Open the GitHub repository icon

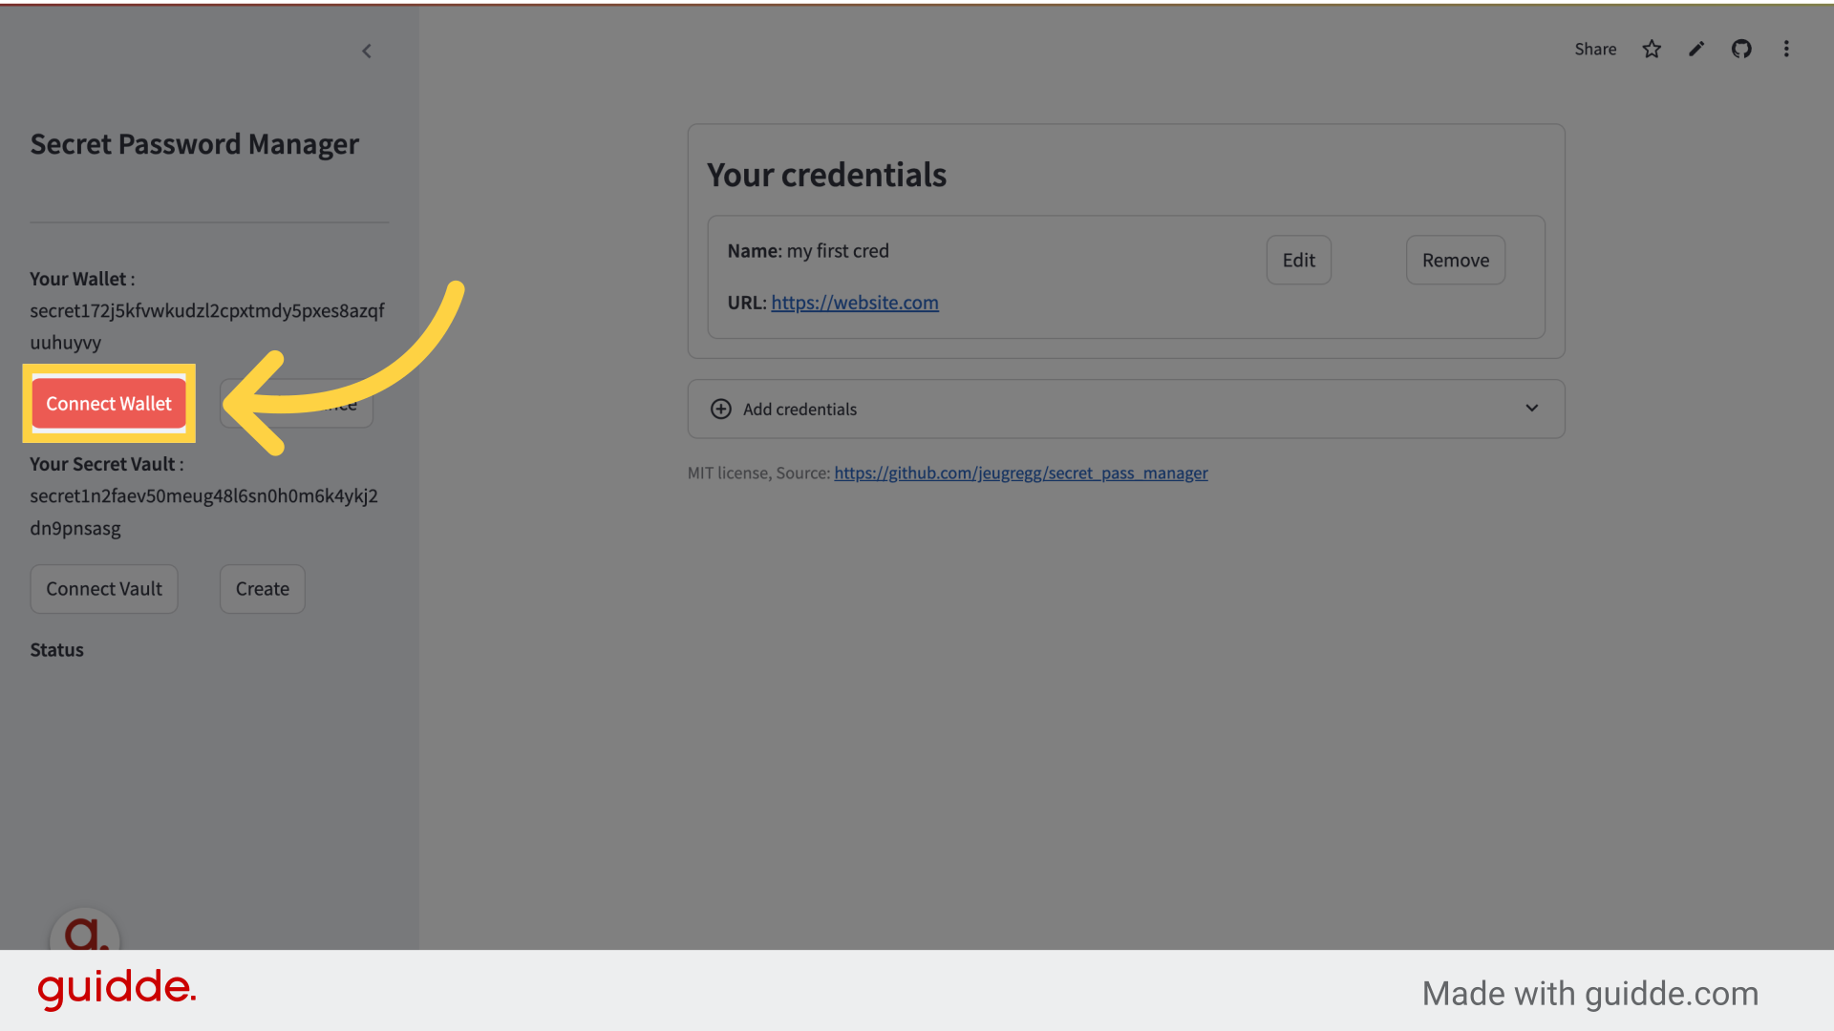1741,50
